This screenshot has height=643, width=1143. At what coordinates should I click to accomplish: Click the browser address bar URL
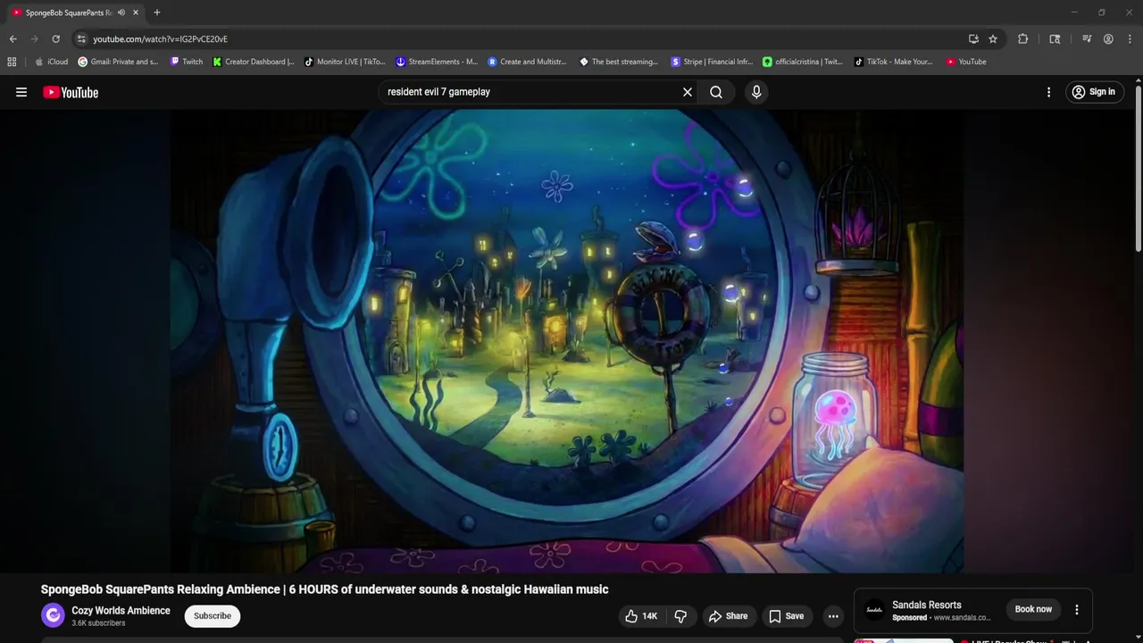pyautogui.click(x=161, y=39)
